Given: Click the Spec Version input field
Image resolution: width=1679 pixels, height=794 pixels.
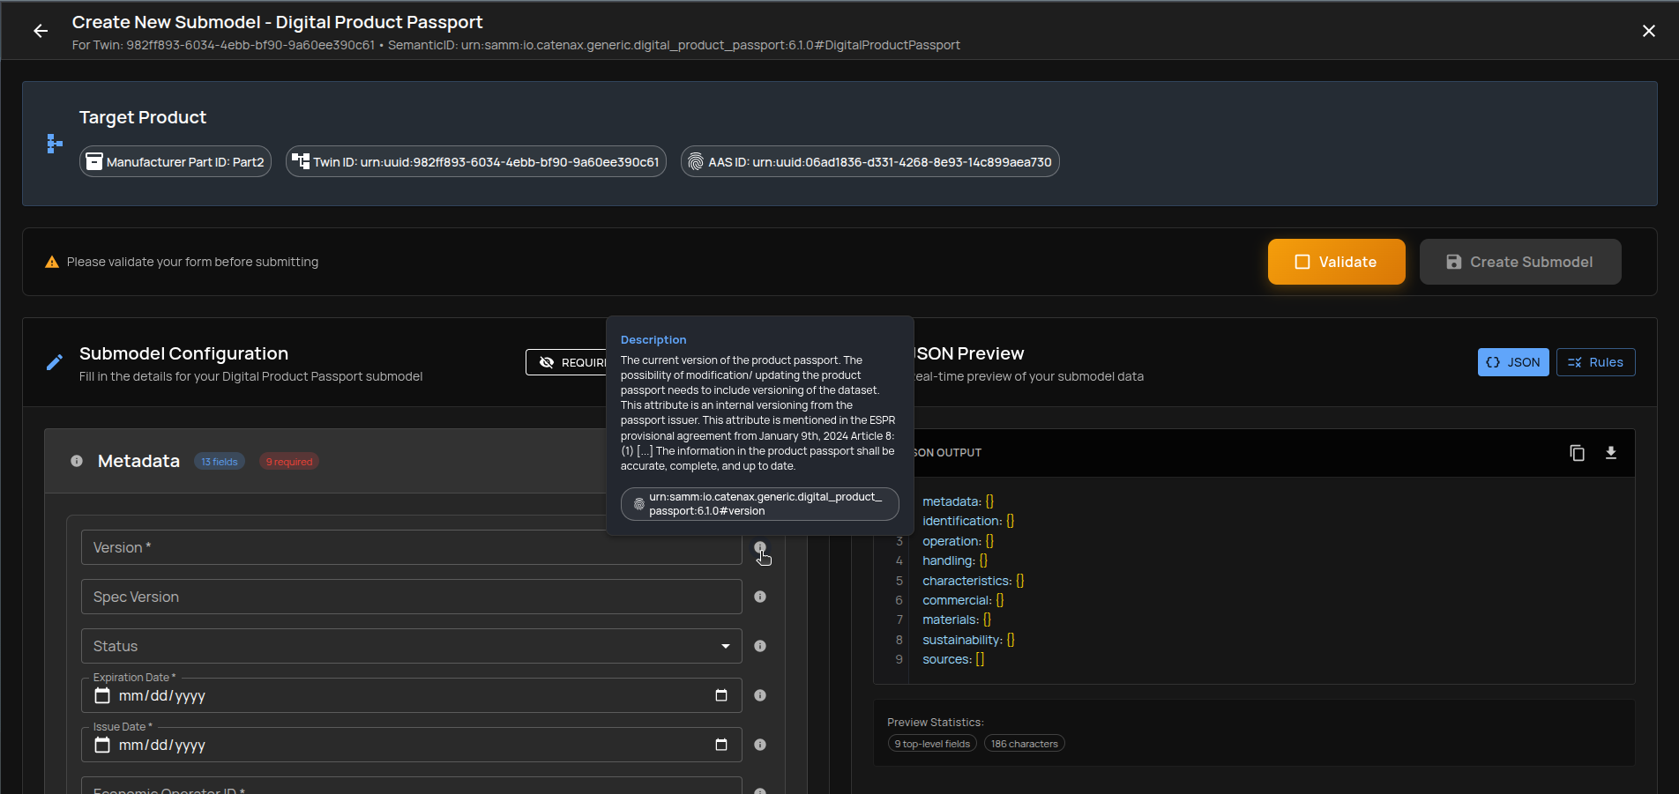Looking at the screenshot, I should point(411,597).
